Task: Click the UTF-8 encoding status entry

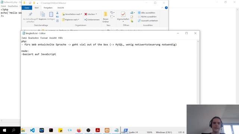Action: click(181, 133)
